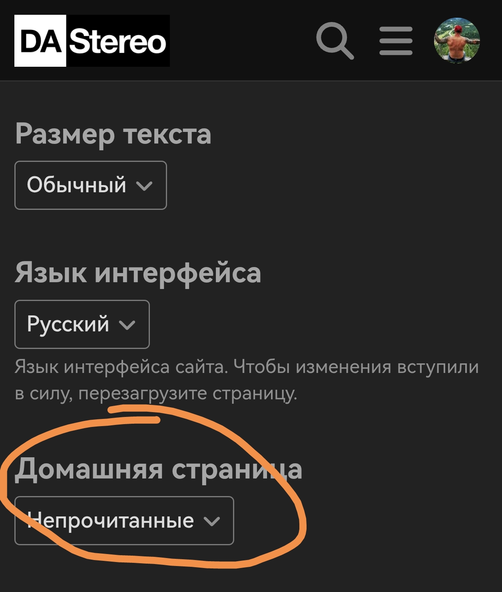Viewport: 502px width, 592px height.
Task: Open search with the magnifying glass icon
Action: (x=335, y=41)
